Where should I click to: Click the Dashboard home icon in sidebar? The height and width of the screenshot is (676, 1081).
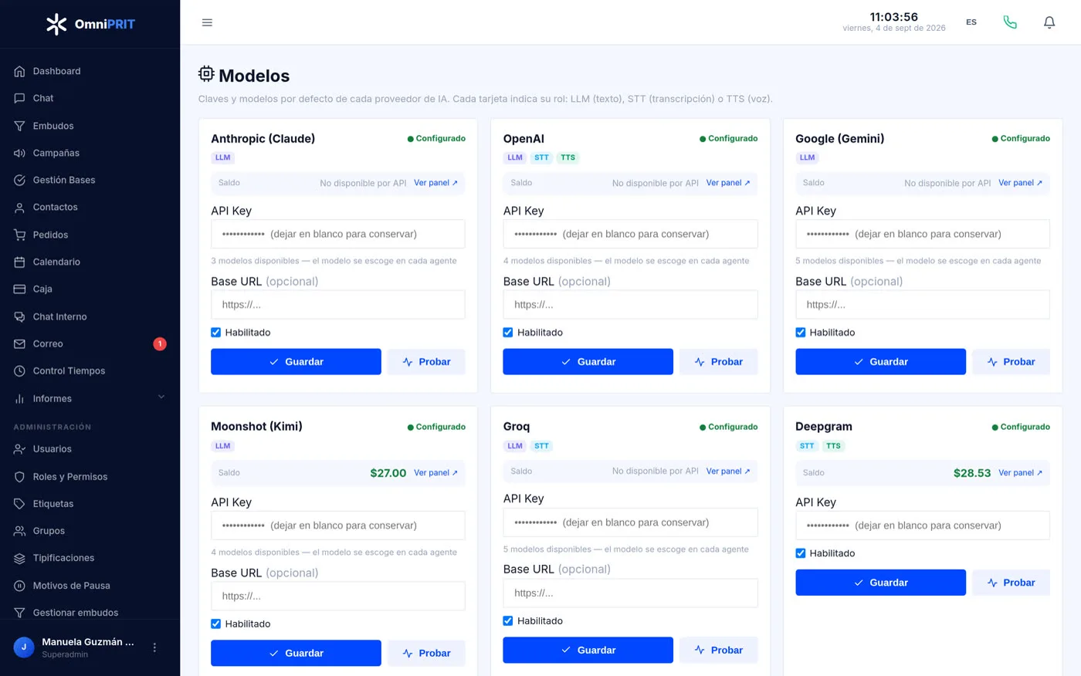coord(20,71)
